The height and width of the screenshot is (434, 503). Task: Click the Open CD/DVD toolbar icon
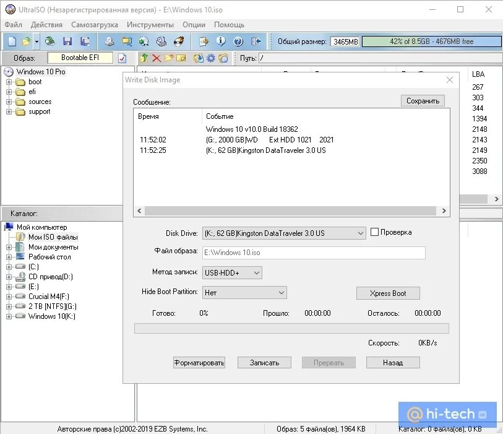[49, 41]
